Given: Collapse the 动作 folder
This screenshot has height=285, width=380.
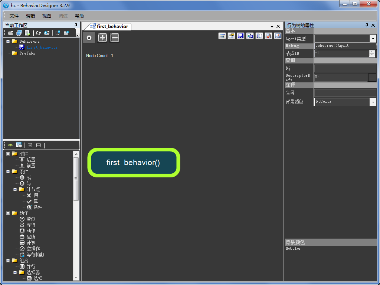Looking at the screenshot, I should pyautogui.click(x=8, y=213).
